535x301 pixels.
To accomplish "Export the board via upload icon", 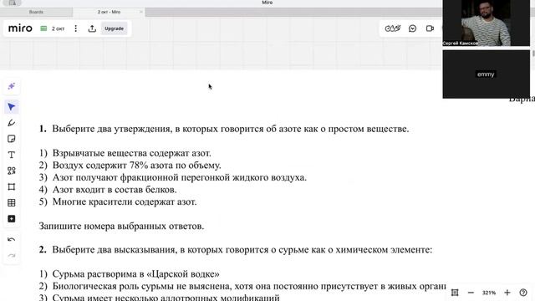I will point(92,28).
